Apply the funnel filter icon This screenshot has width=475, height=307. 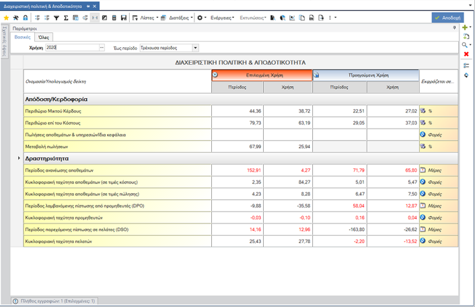pos(57,18)
